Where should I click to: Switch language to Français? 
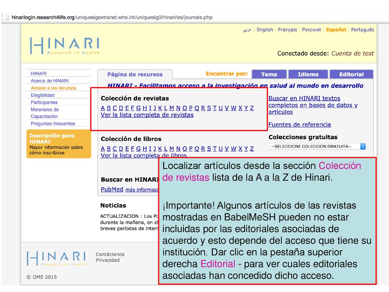pyautogui.click(x=287, y=30)
